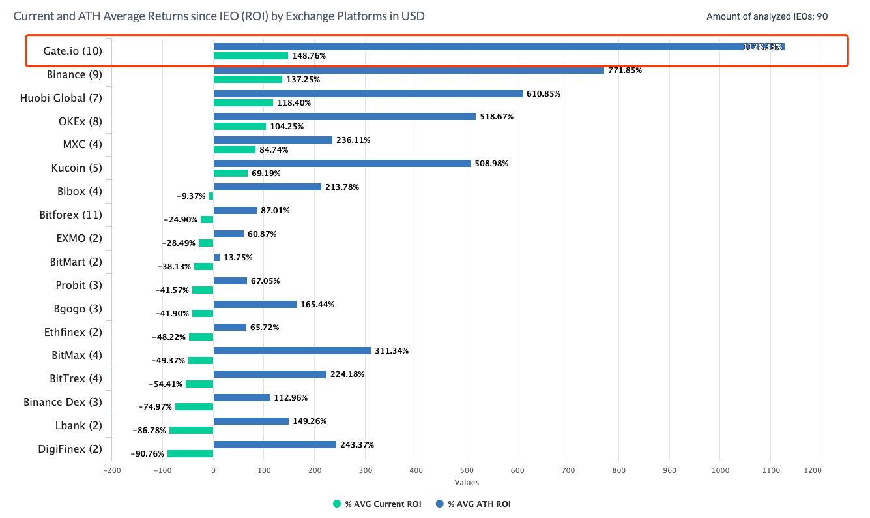
Task: Select DigiFinex's negative green -90.76% bar
Action: 190,453
